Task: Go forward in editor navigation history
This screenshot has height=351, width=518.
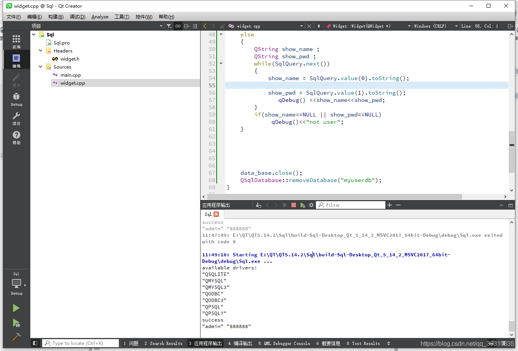Action: 213,26
